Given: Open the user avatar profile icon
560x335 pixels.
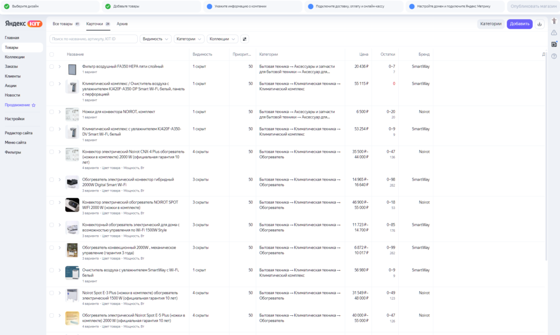Looking at the screenshot, I should (x=554, y=21).
